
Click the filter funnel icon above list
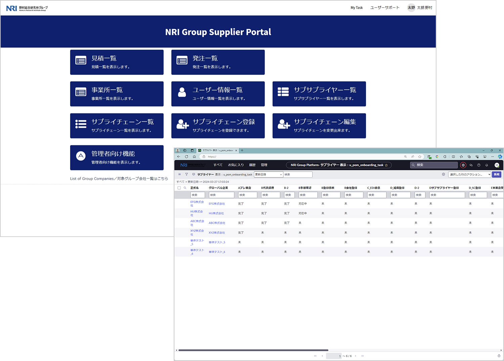(x=186, y=174)
